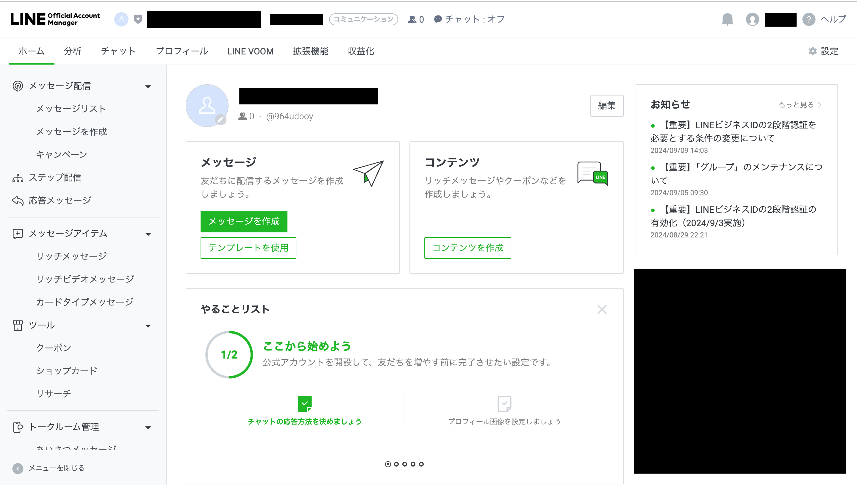
Task: Click the profile image edit pencil icon
Action: coord(220,120)
